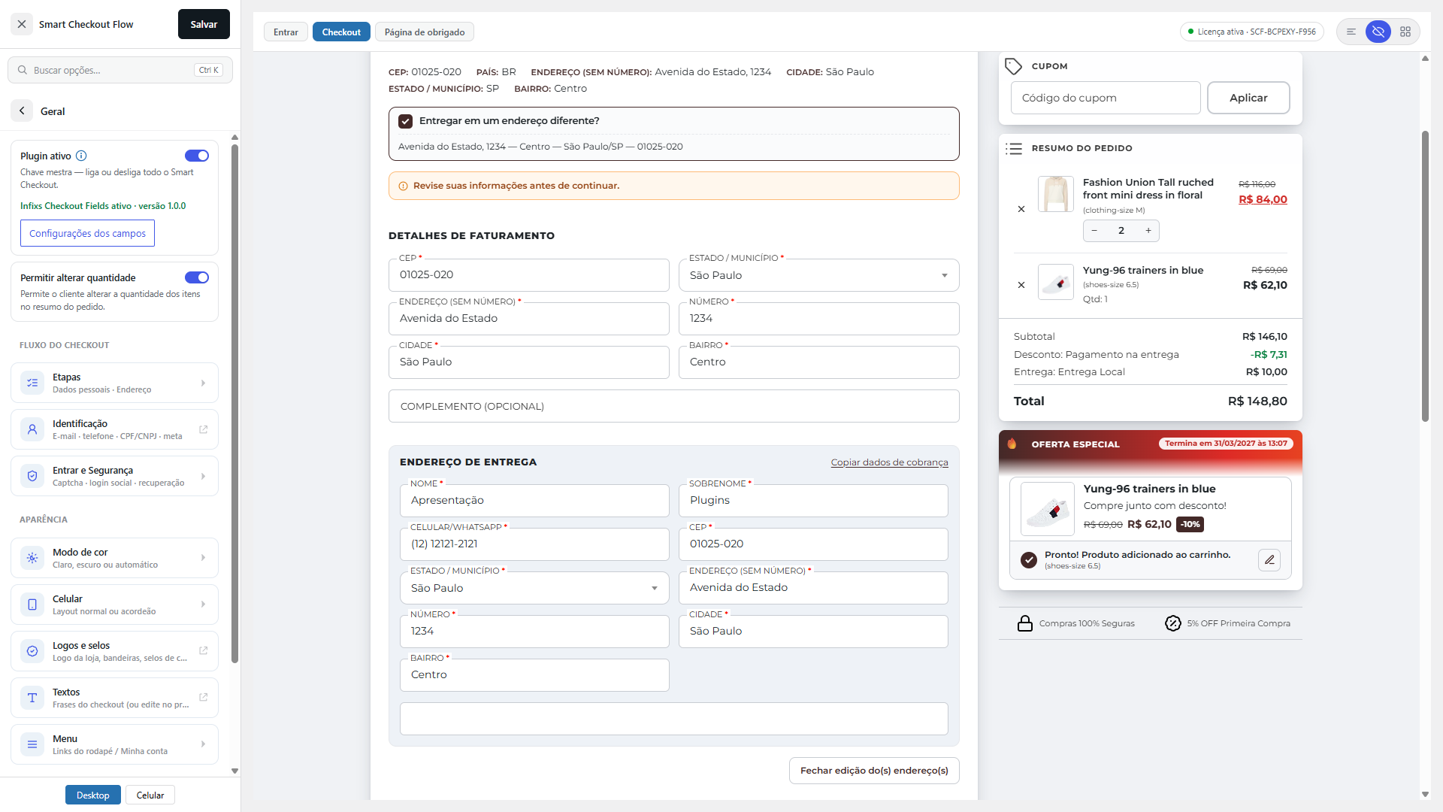Click the Celular phone layout icon
Image resolution: width=1443 pixels, height=812 pixels.
pos(32,604)
